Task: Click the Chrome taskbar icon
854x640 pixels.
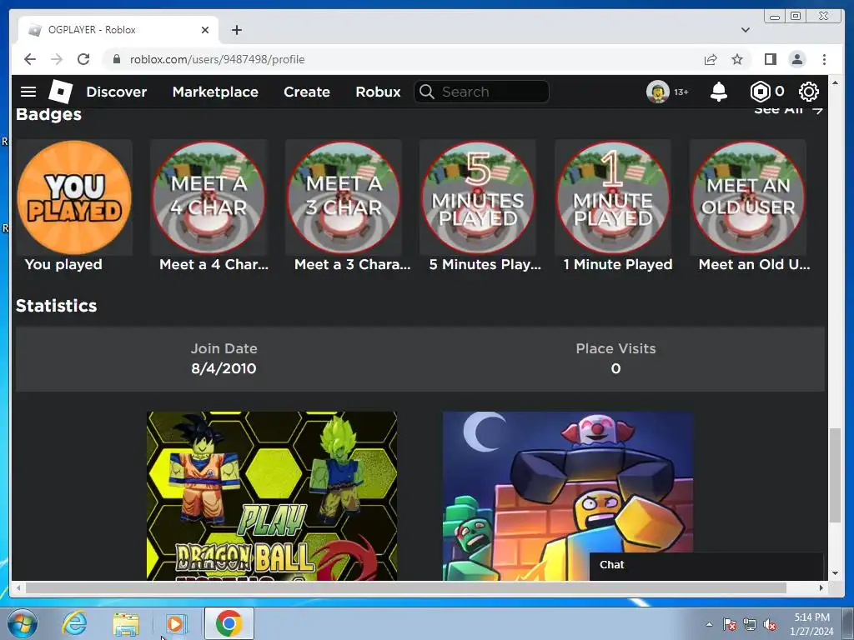Action: coord(229,623)
